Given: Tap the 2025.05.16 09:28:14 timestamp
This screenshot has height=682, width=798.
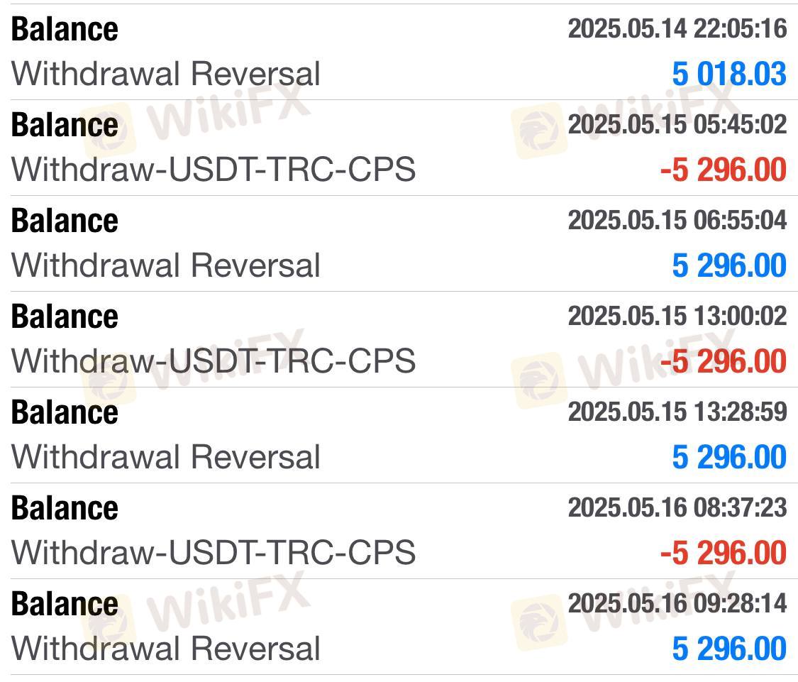Looking at the screenshot, I should tap(677, 603).
